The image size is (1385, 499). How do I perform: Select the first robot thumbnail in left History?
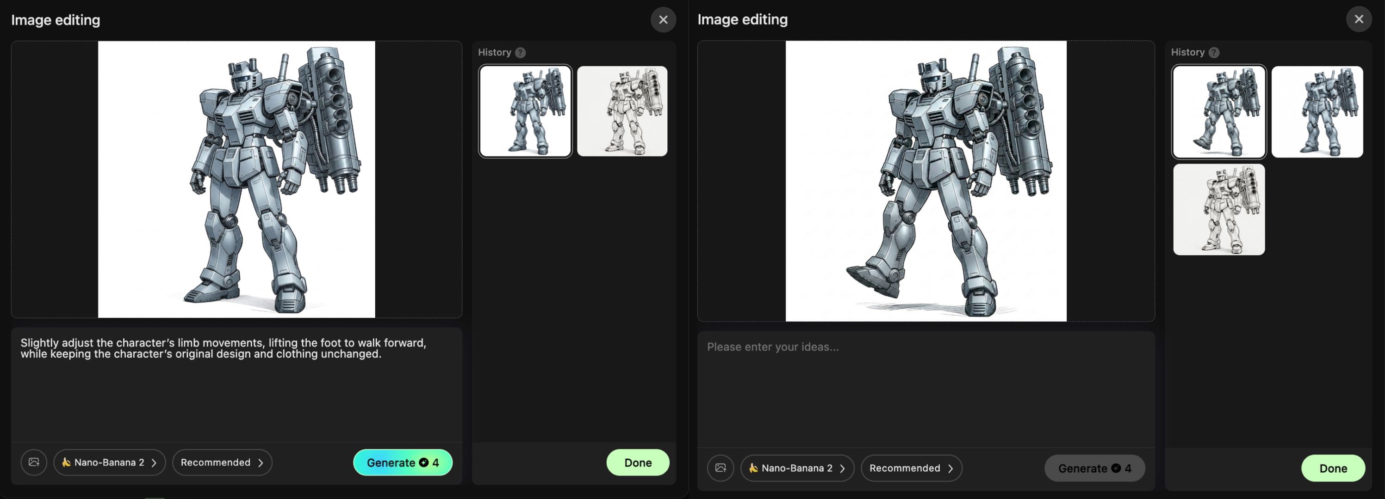coord(525,110)
